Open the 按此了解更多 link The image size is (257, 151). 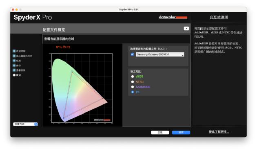219,132
